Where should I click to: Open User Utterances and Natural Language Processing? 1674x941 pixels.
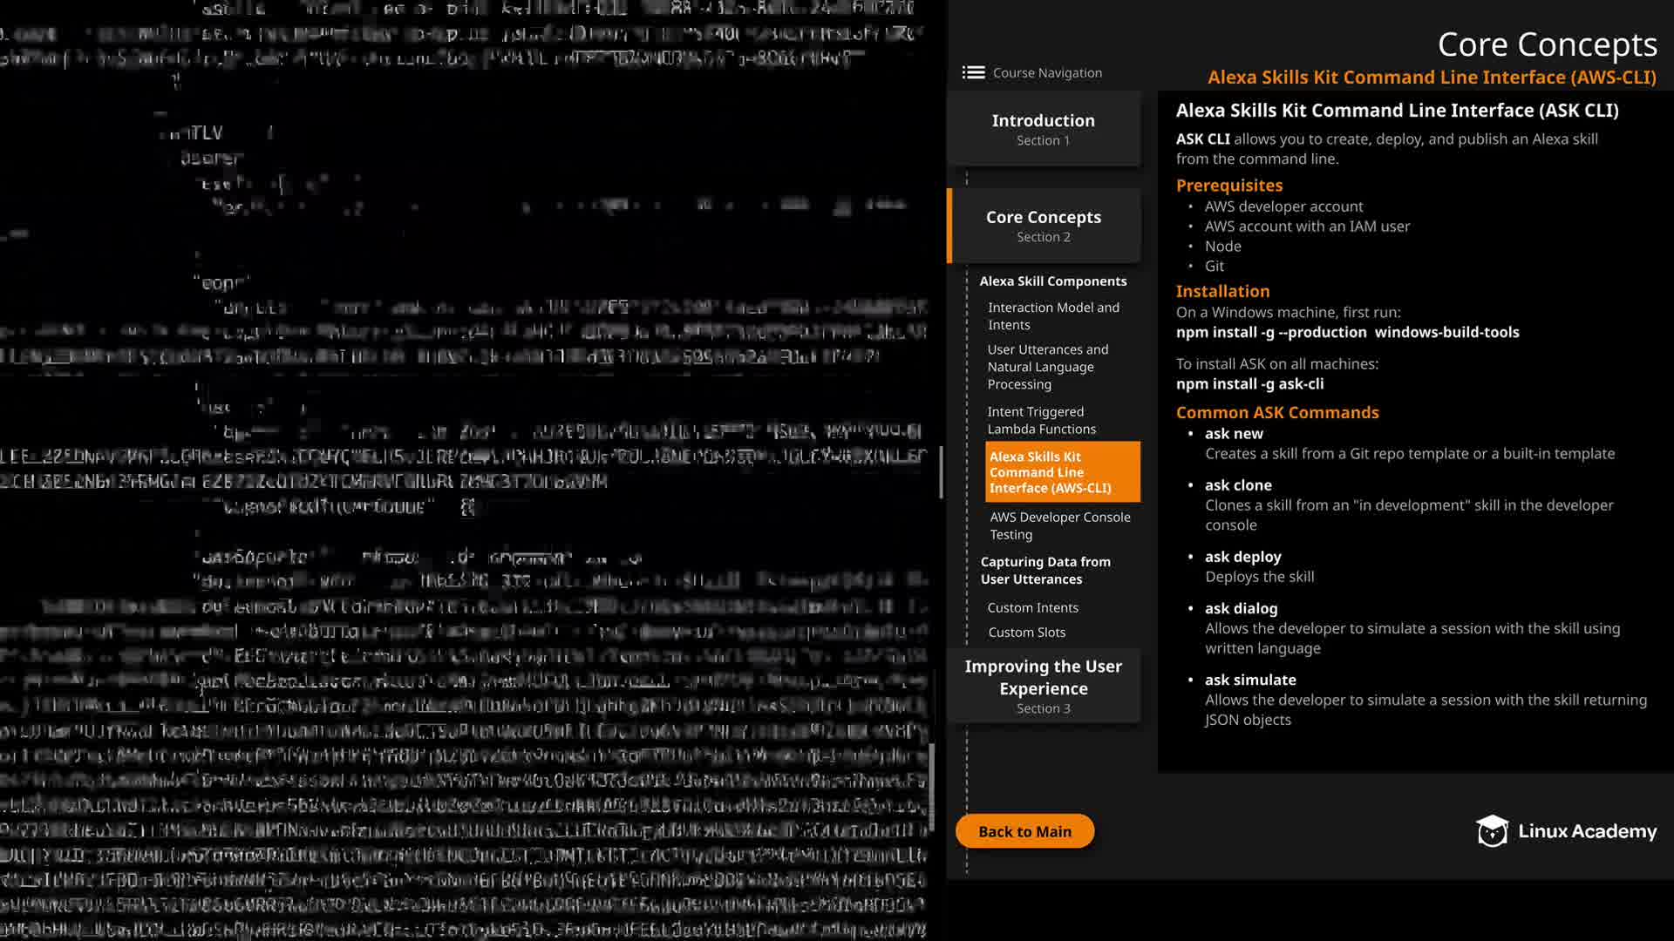(1047, 367)
